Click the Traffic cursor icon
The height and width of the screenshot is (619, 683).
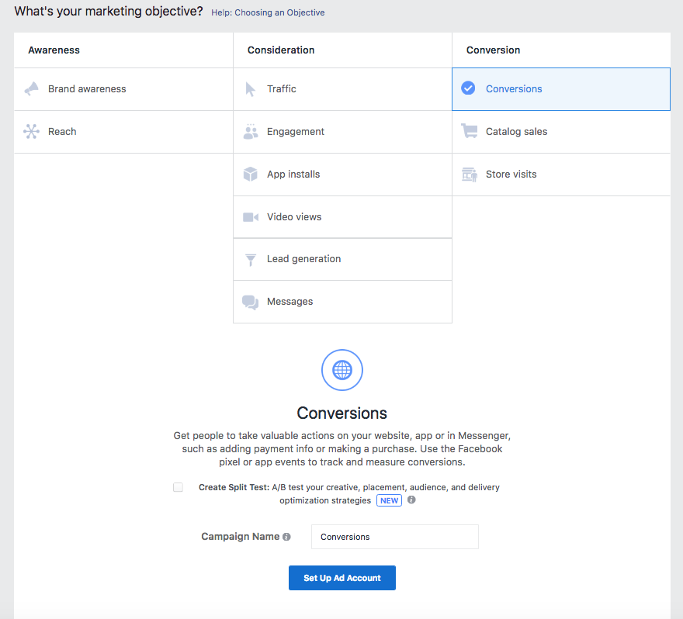click(251, 89)
